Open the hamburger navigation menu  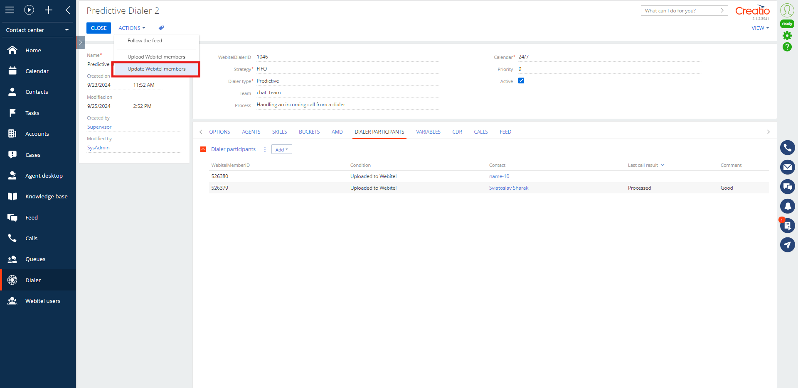point(10,10)
